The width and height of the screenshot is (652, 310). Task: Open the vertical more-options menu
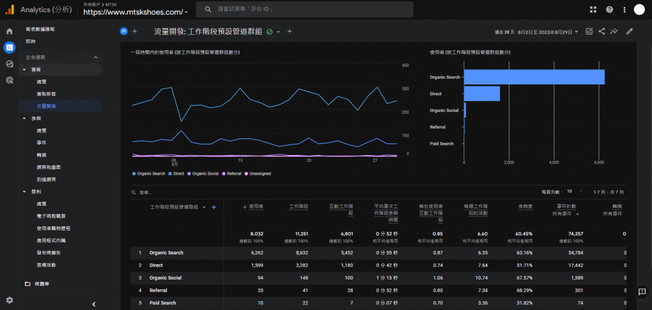624,10
